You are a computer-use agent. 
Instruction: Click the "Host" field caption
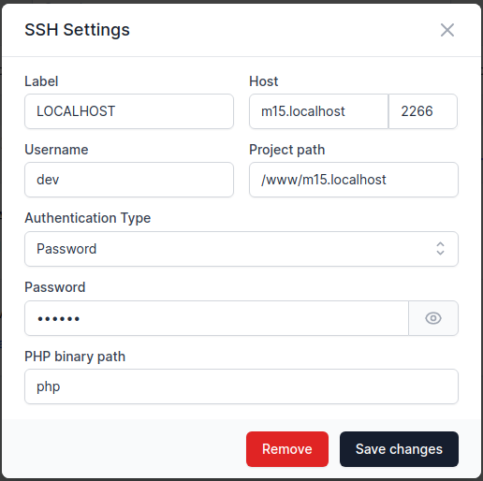pos(263,81)
